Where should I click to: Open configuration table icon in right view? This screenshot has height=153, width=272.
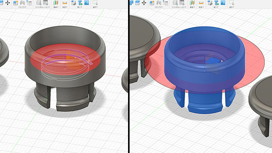(x=182, y=3)
